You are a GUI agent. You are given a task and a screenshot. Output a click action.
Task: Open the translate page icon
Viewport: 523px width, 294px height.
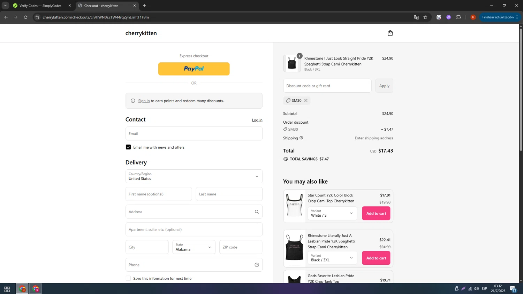pyautogui.click(x=416, y=17)
